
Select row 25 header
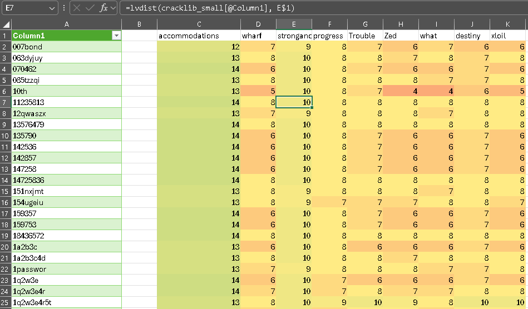click(x=6, y=302)
